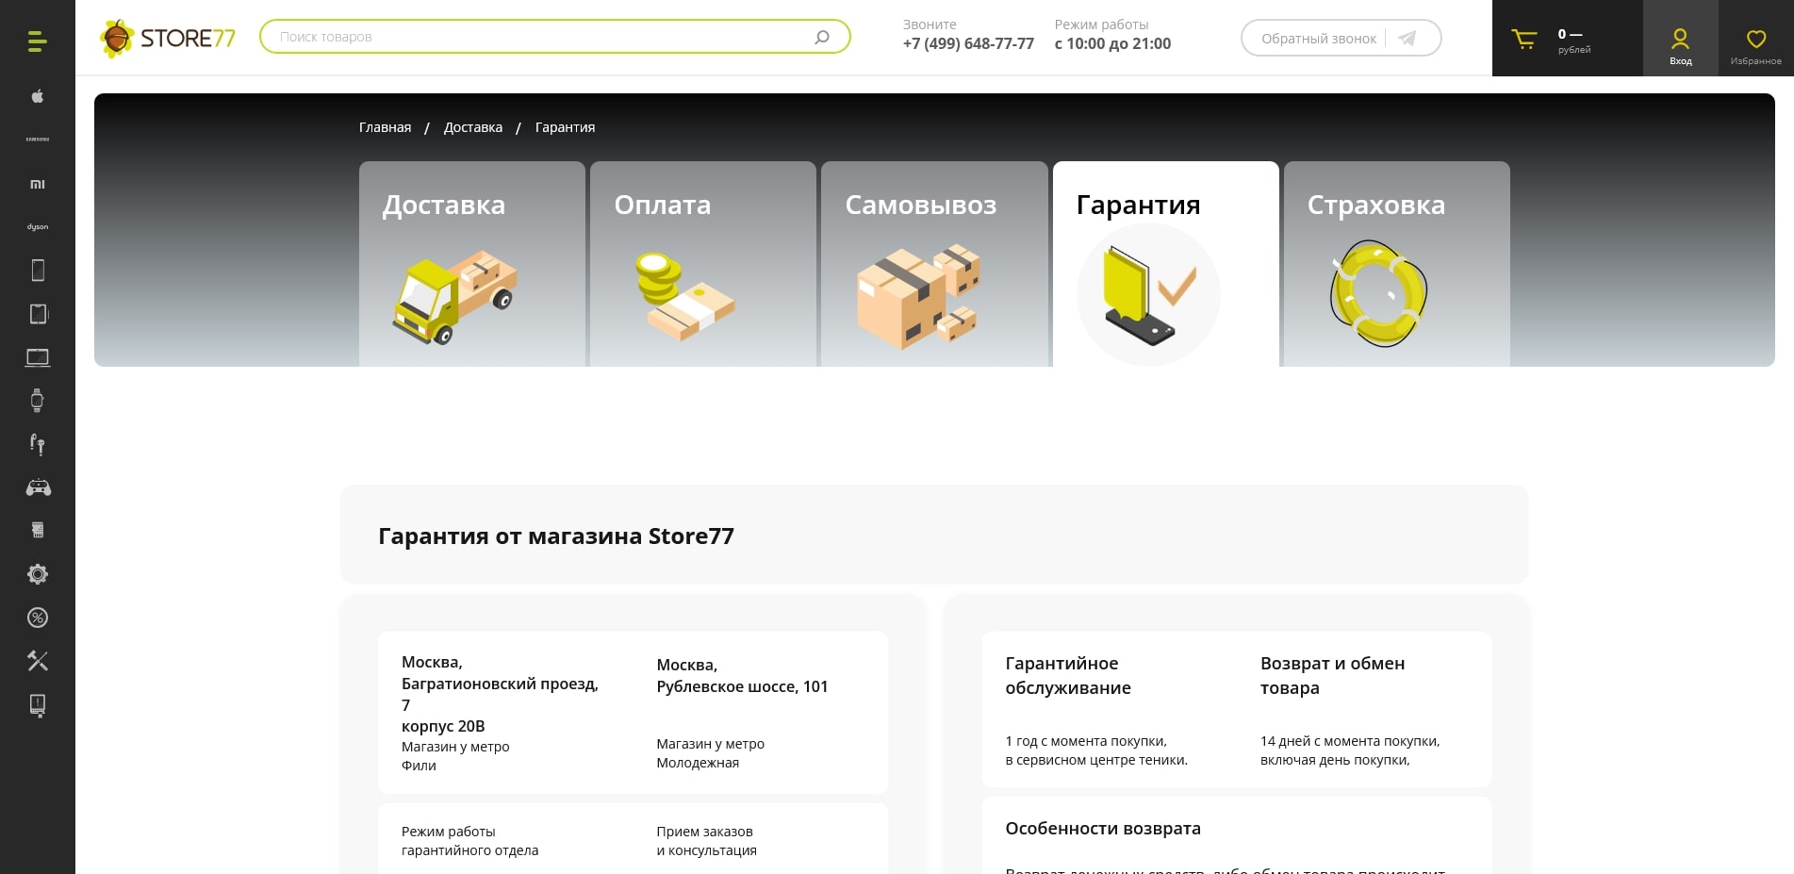Image resolution: width=1794 pixels, height=874 pixels.
Task: Switch to the Оплата tab
Action: pos(702,263)
